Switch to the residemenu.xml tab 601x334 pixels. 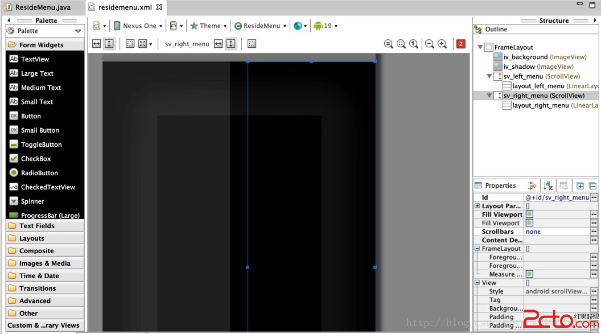tap(125, 7)
